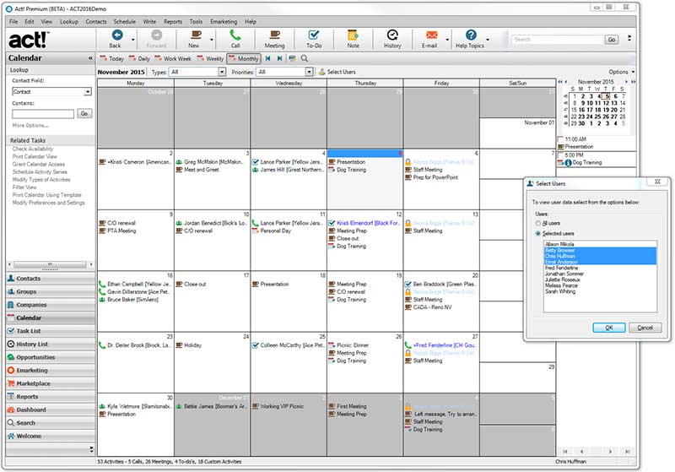Jump to Today in calendar

(112, 58)
